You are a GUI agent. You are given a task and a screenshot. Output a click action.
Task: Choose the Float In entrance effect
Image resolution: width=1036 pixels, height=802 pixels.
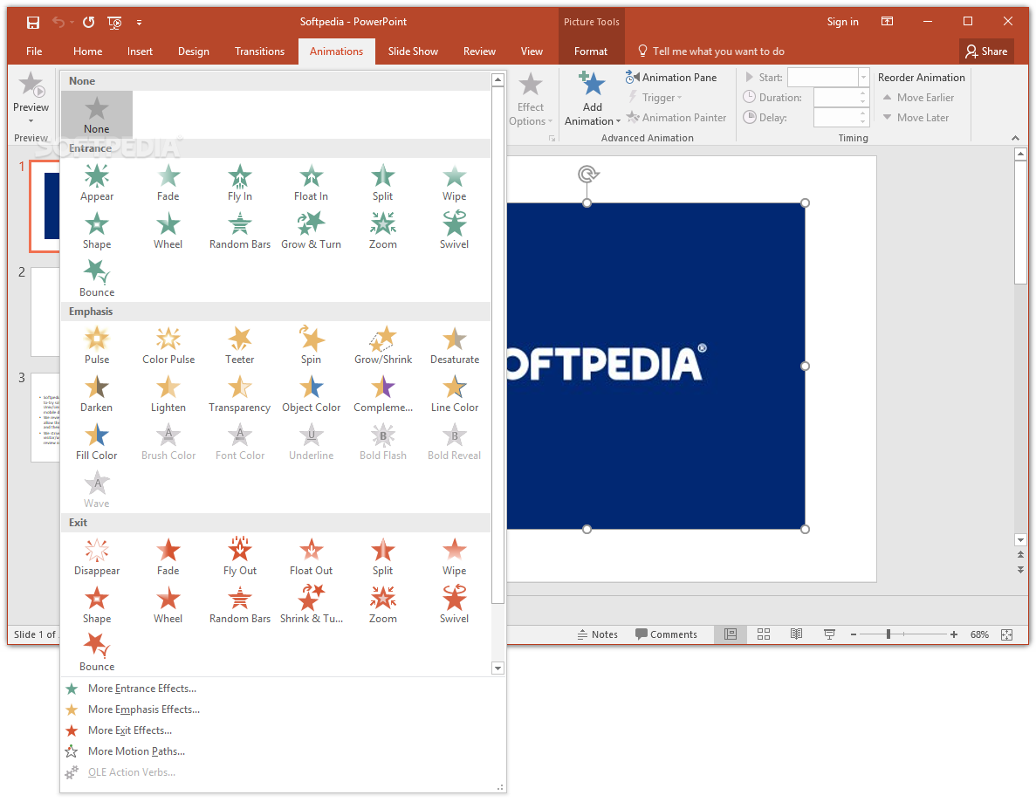[312, 182]
